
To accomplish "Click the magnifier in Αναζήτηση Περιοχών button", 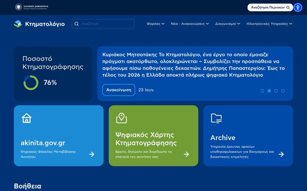I will point(288,7).
